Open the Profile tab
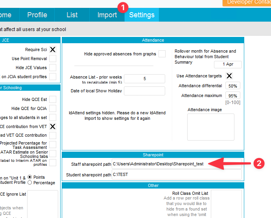Screen dimensions: 271x218 click(x=37, y=15)
